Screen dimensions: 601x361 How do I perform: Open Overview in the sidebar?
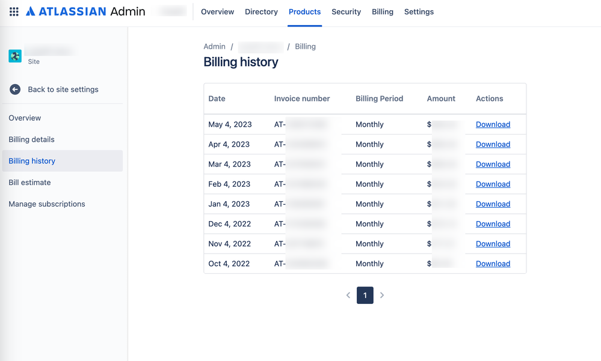pos(63,118)
